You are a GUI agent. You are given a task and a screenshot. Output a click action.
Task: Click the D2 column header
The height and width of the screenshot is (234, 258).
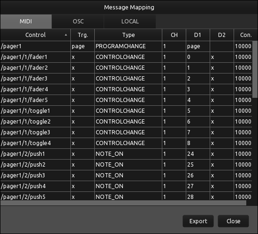click(222, 35)
